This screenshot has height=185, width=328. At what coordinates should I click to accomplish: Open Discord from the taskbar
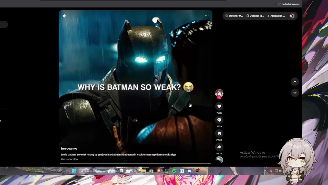tap(189, 171)
